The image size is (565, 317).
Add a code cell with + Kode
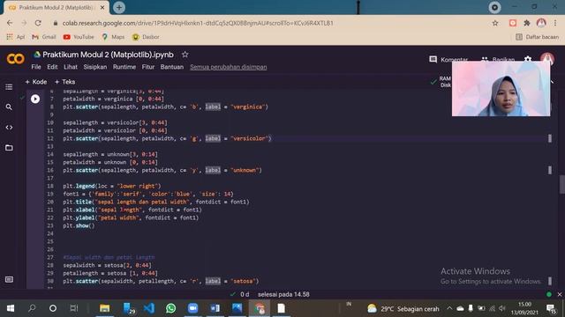click(x=36, y=82)
